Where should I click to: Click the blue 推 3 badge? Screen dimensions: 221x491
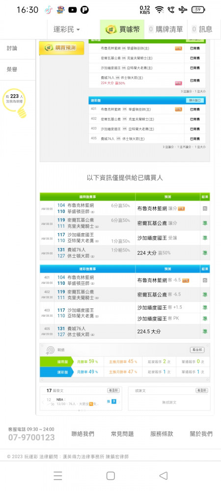(x=111, y=401)
